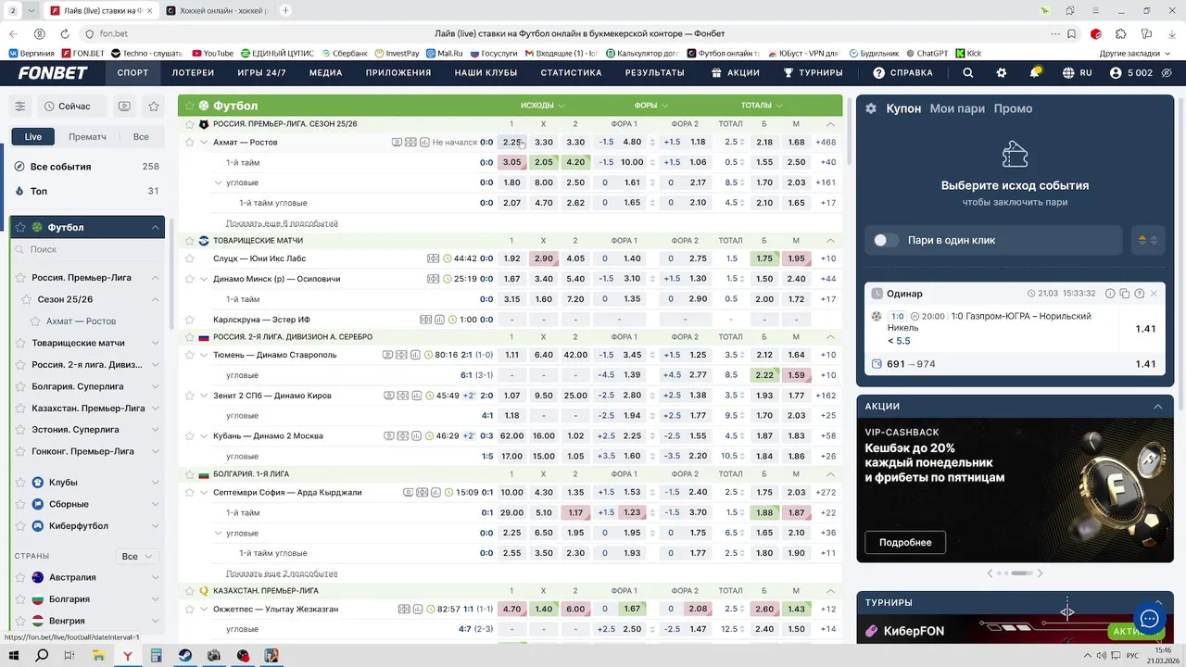Click Подробнее button on cashback banner

click(x=905, y=542)
